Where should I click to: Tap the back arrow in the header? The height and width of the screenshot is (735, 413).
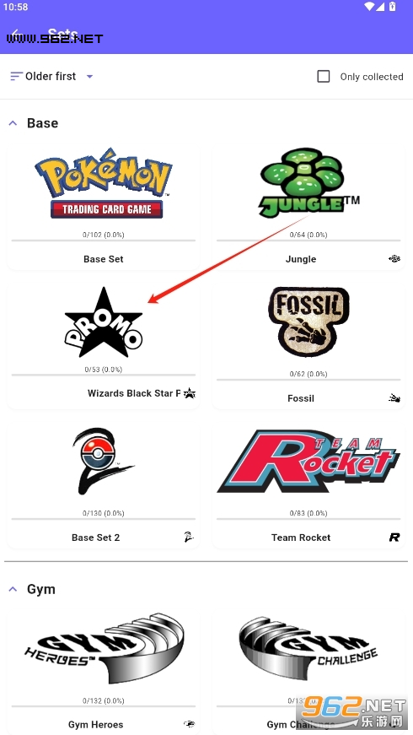[16, 33]
